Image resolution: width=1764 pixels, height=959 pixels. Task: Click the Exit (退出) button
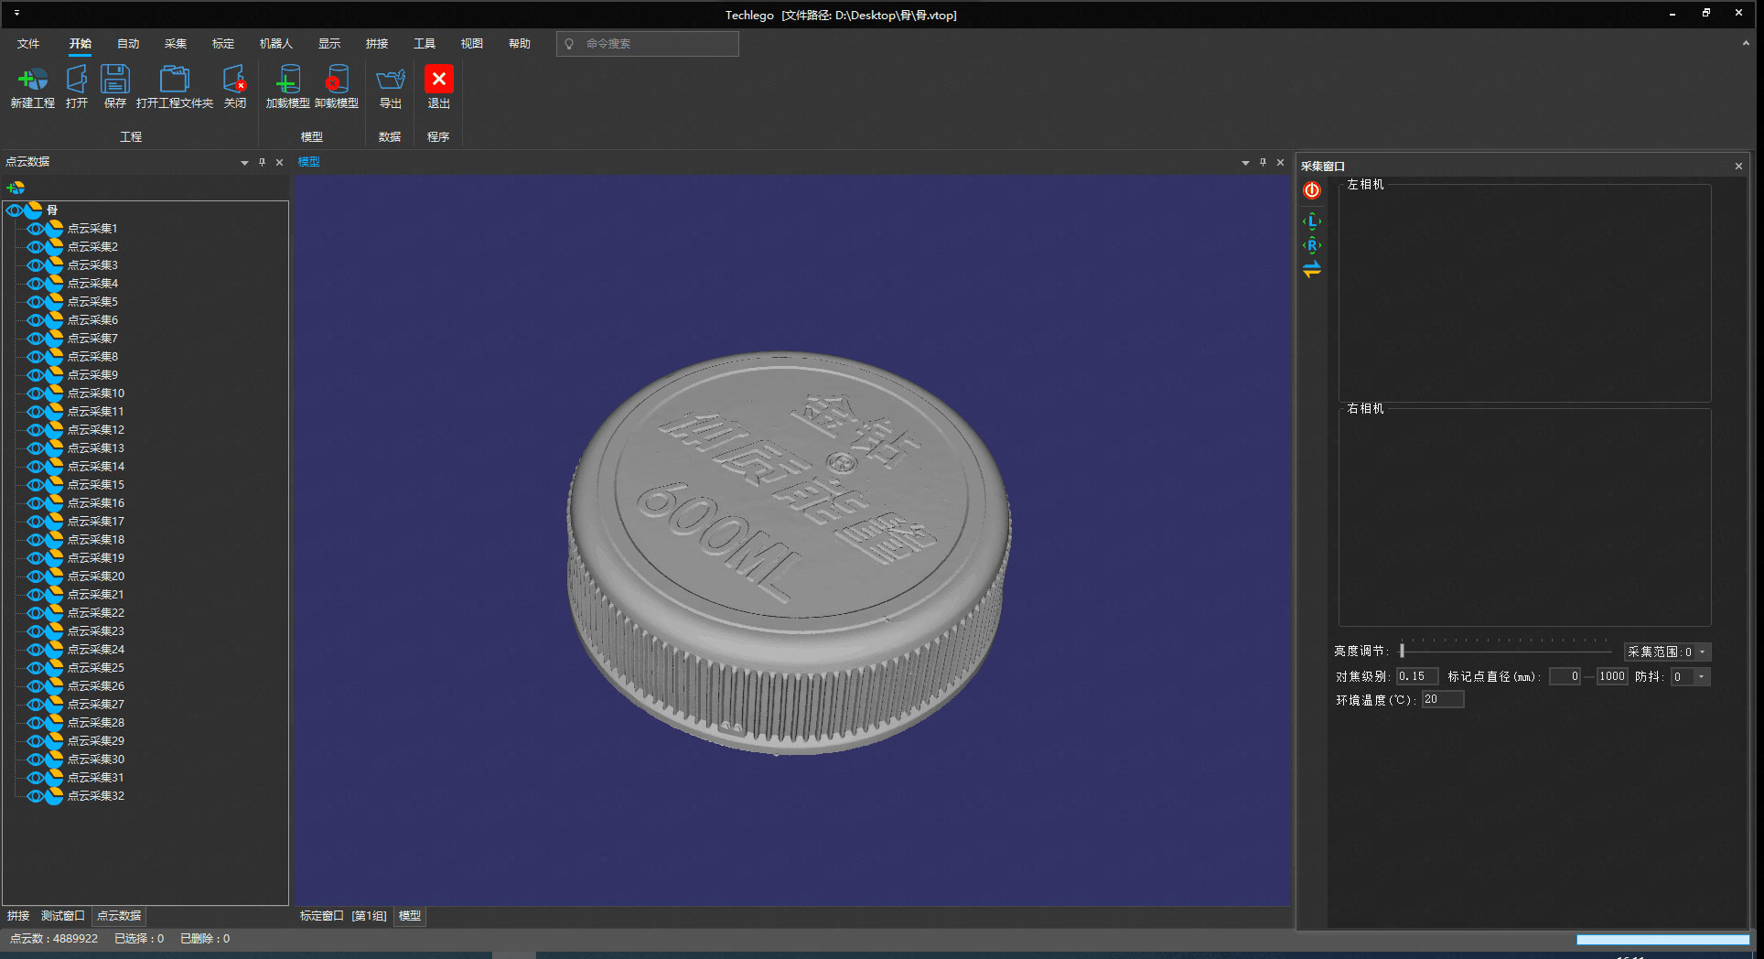pyautogui.click(x=438, y=81)
